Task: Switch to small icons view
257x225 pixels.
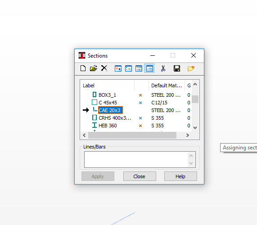Action: 128,68
